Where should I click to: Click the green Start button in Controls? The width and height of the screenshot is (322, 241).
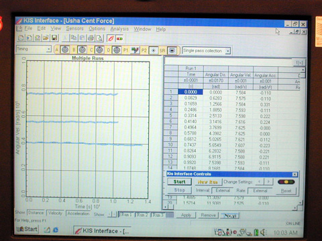tap(180, 181)
